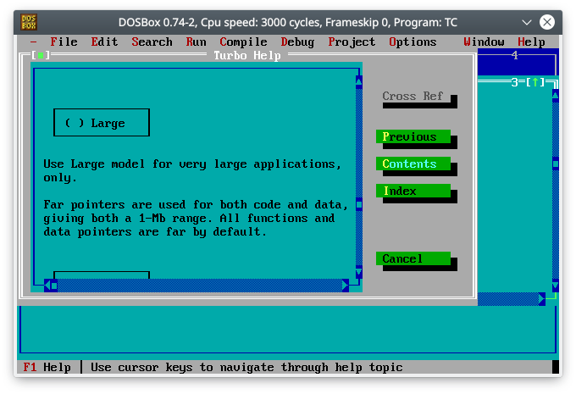Click 'Use Large model' help text

click(x=192, y=170)
